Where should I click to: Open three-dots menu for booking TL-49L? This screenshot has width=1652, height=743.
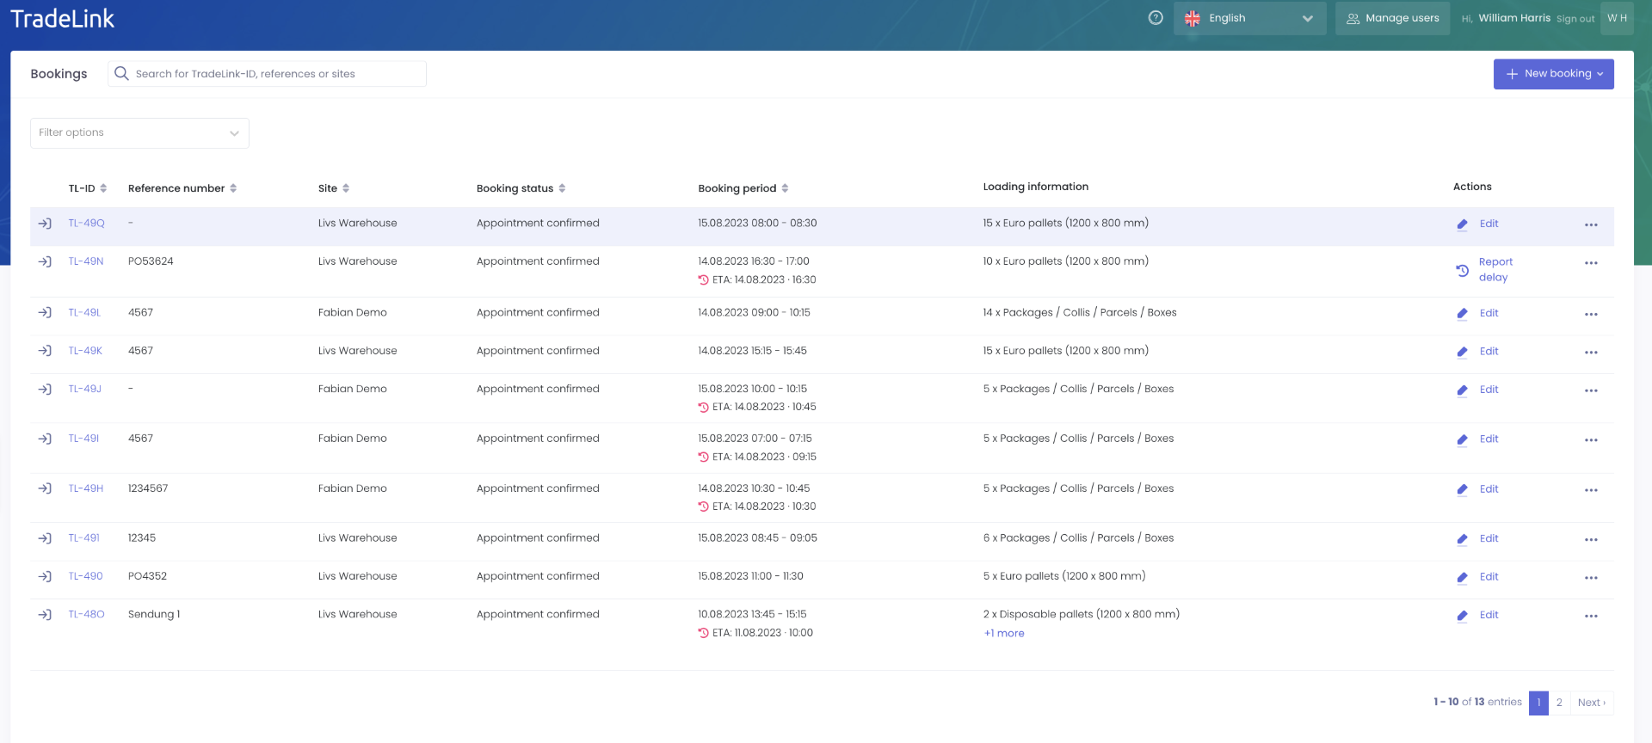click(1590, 314)
